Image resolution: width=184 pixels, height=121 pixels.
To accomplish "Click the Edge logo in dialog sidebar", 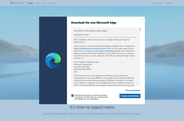I will click(x=53, y=61).
